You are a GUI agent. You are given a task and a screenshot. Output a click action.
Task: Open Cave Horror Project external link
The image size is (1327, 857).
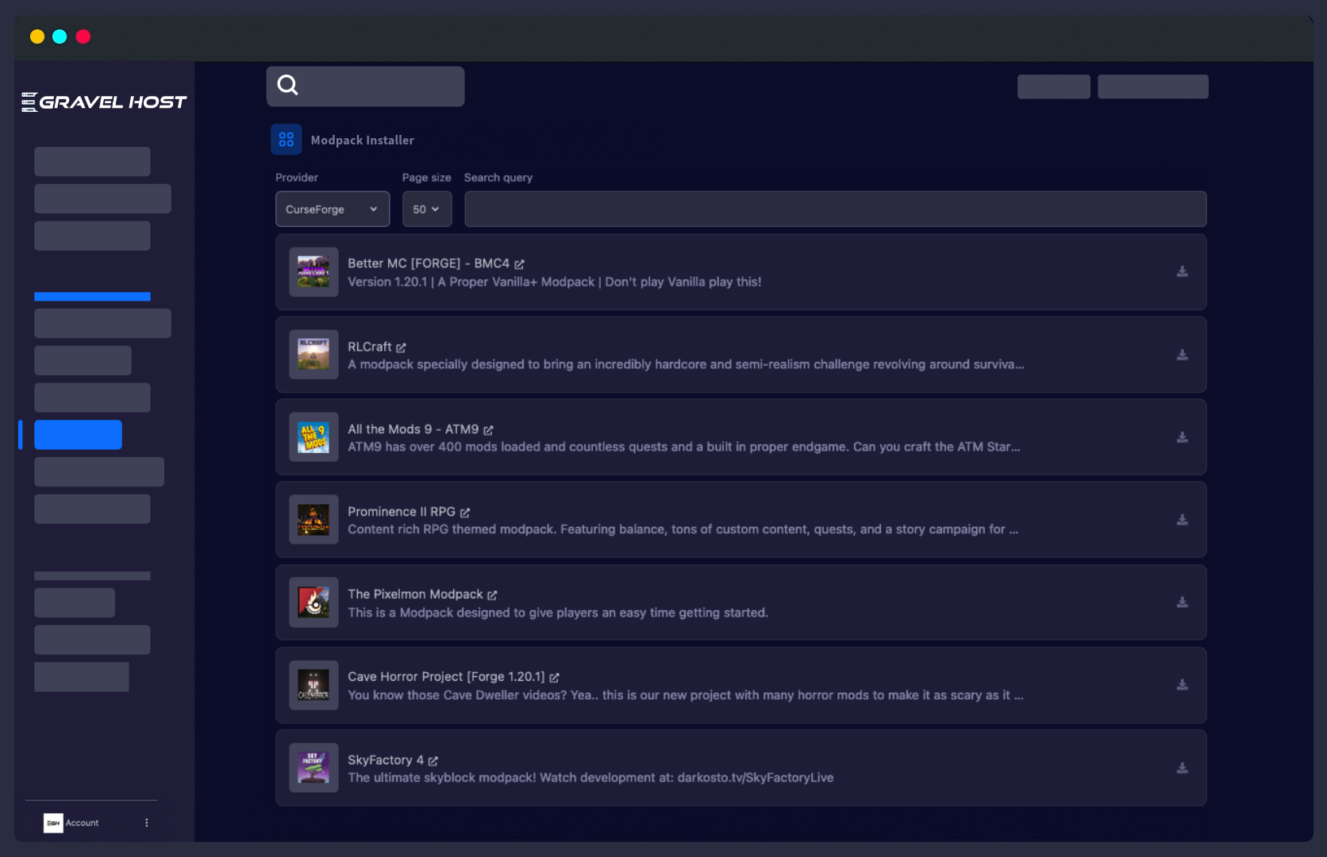pos(554,678)
